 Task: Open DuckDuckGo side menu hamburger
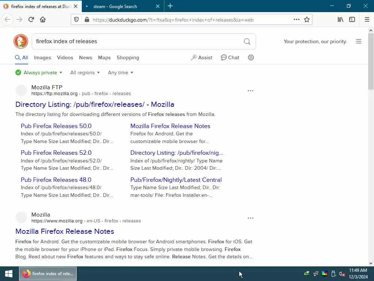[x=359, y=41]
